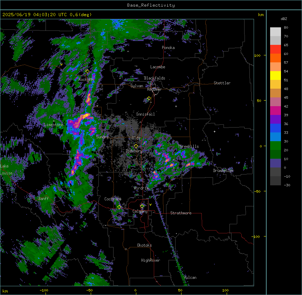The width and height of the screenshot is (302, 295).
Task: Select the ThreeHills city label
Action: (188, 146)
